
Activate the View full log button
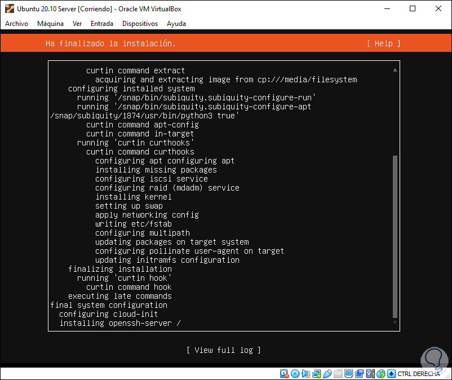click(x=224, y=350)
